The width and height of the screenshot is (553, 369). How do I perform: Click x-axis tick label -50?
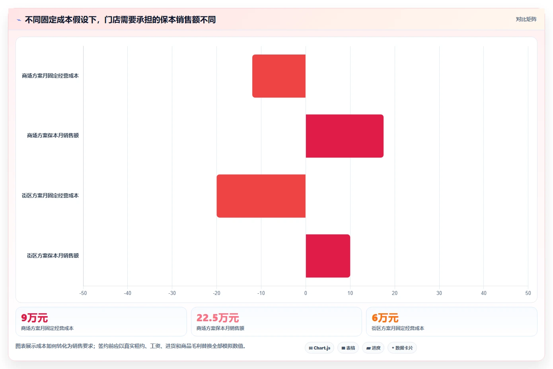pyautogui.click(x=83, y=293)
